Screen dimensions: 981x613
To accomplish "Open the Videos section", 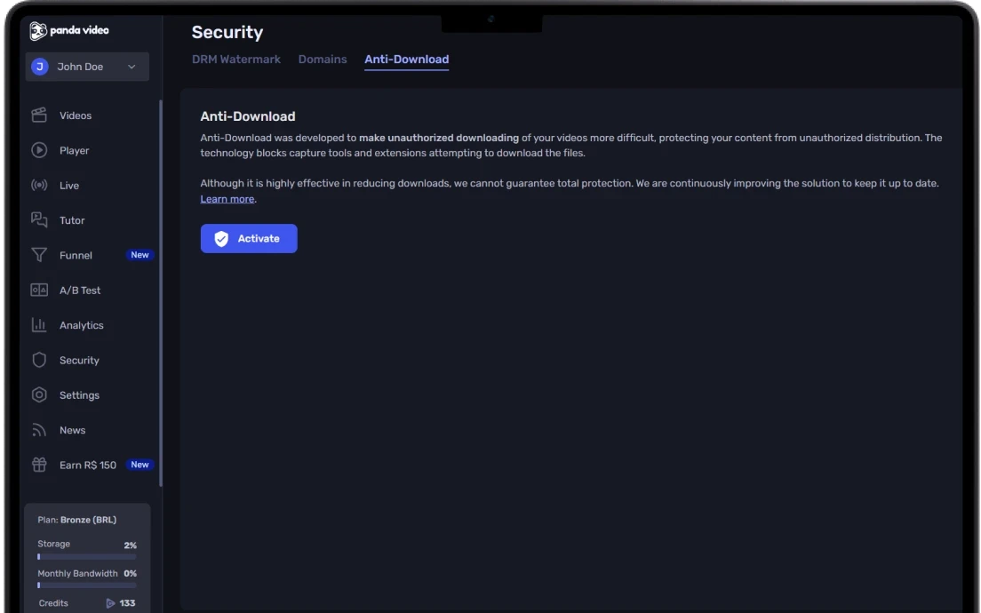I will point(75,115).
